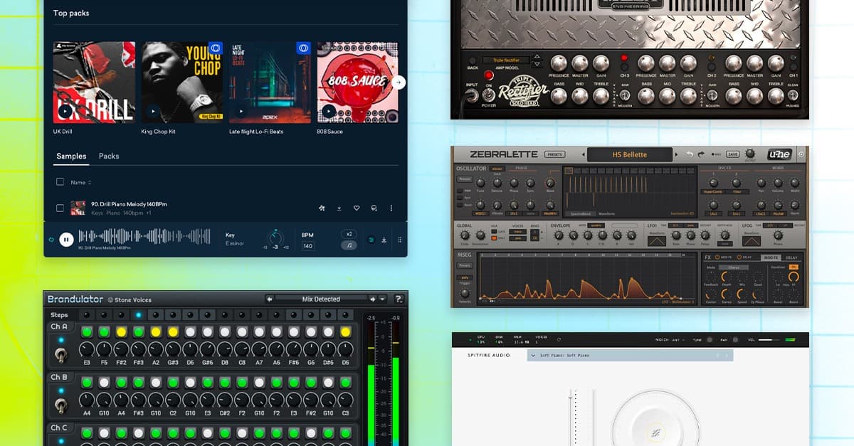Open more options for Drill Piano Melody row
Screen dimensions: 854x446
[391, 208]
